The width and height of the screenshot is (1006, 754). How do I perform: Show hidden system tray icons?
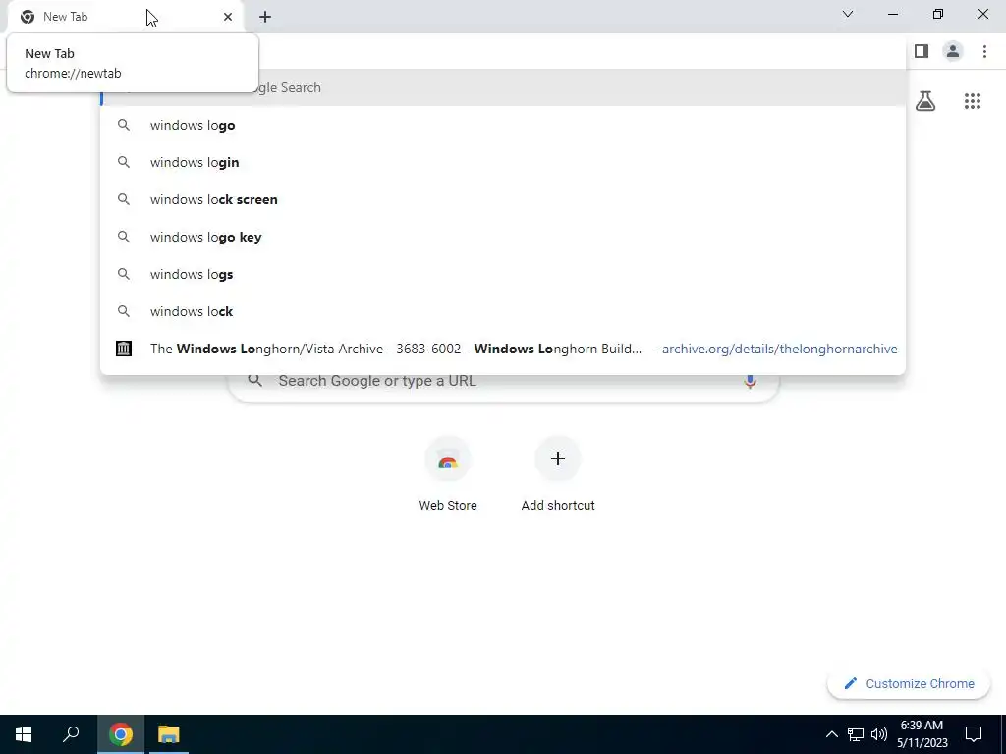point(831,734)
